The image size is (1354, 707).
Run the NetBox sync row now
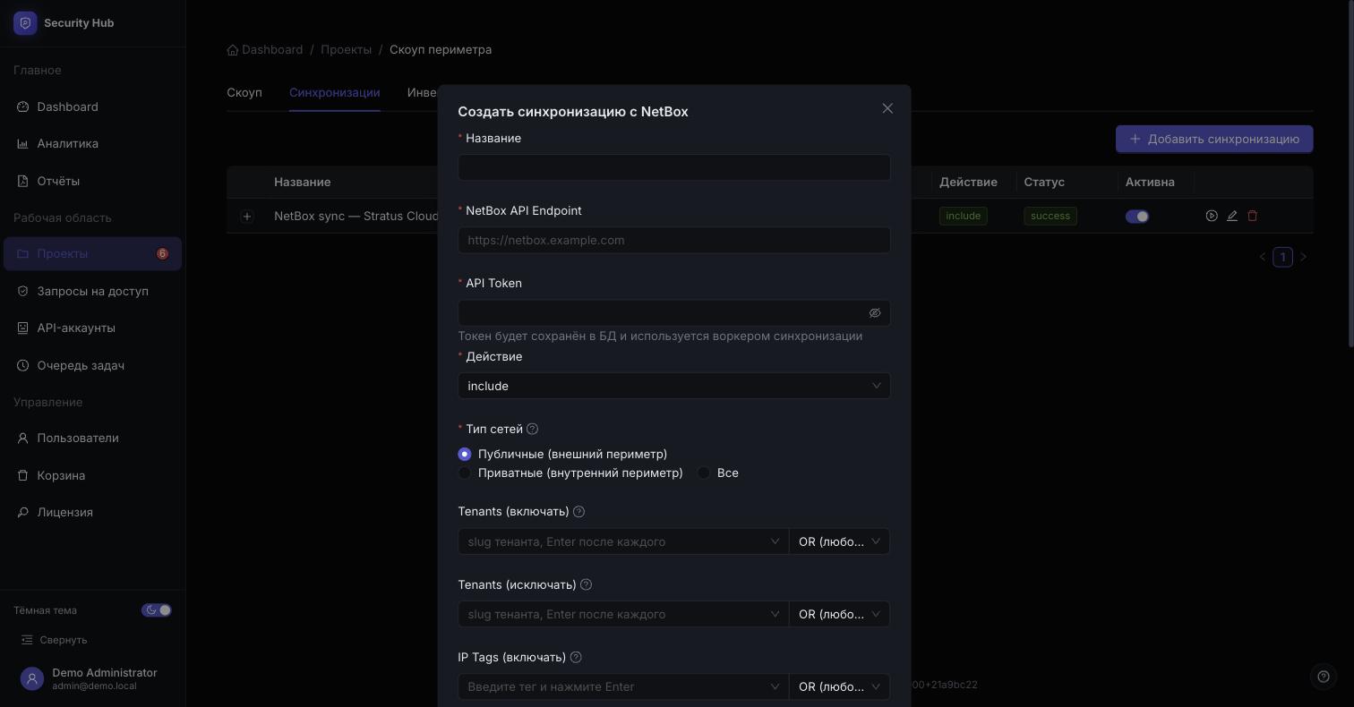click(1212, 216)
